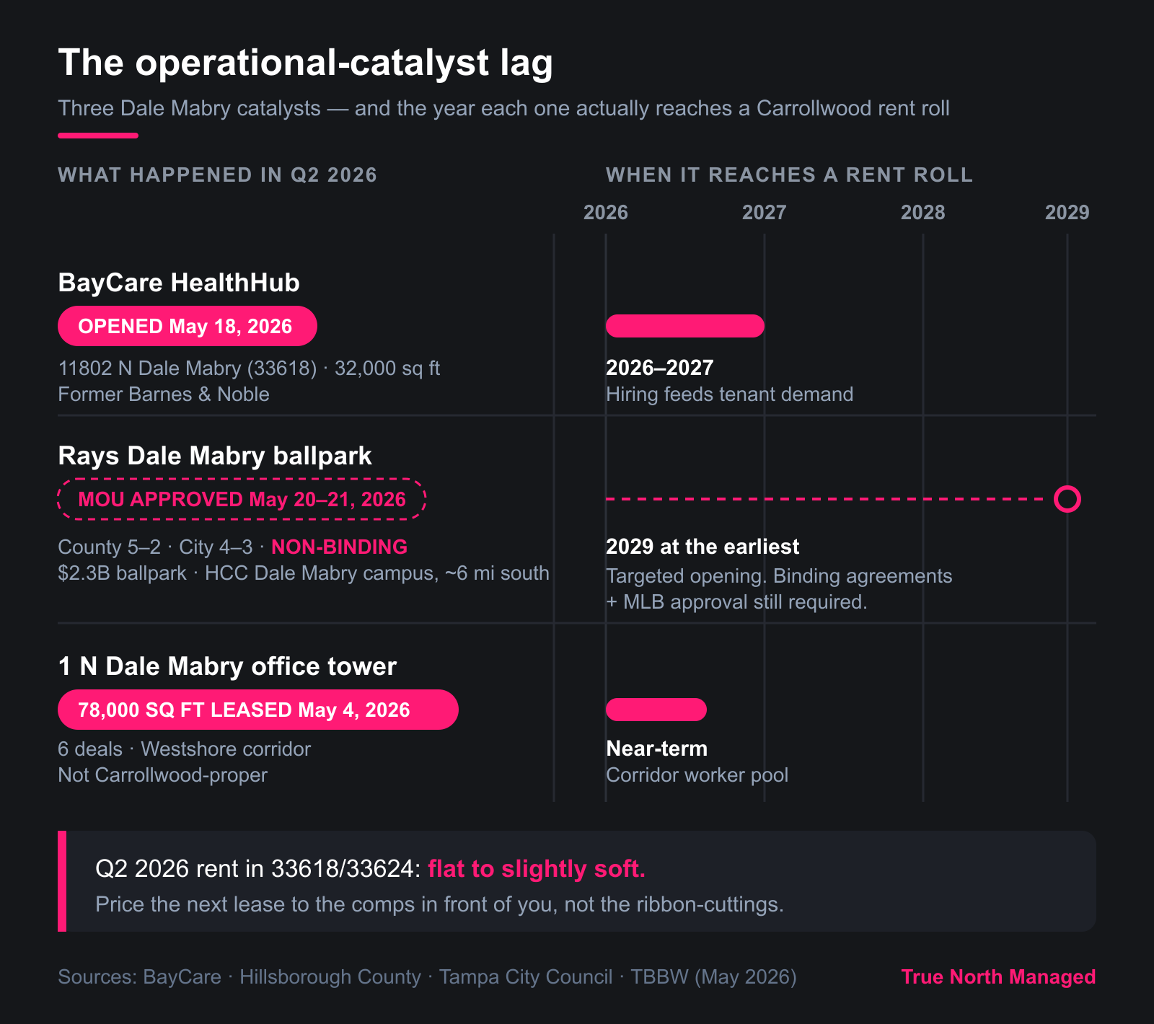Click the office tower near-term pink bar
Viewport: 1154px width, 1024px height.
point(656,710)
